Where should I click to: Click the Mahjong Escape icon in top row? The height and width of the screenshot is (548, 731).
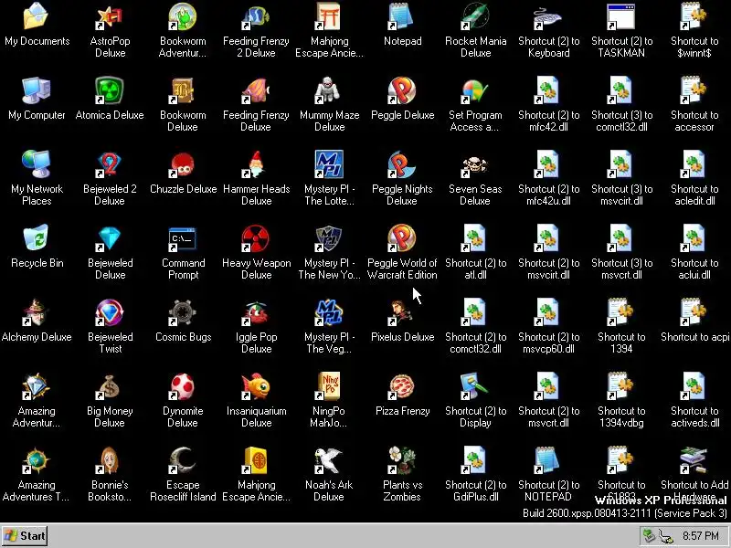(x=329, y=16)
